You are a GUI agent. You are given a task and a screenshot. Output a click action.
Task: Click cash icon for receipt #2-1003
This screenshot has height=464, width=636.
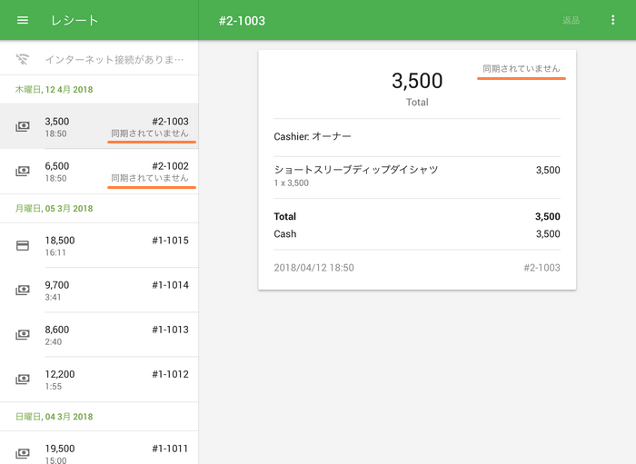23,127
